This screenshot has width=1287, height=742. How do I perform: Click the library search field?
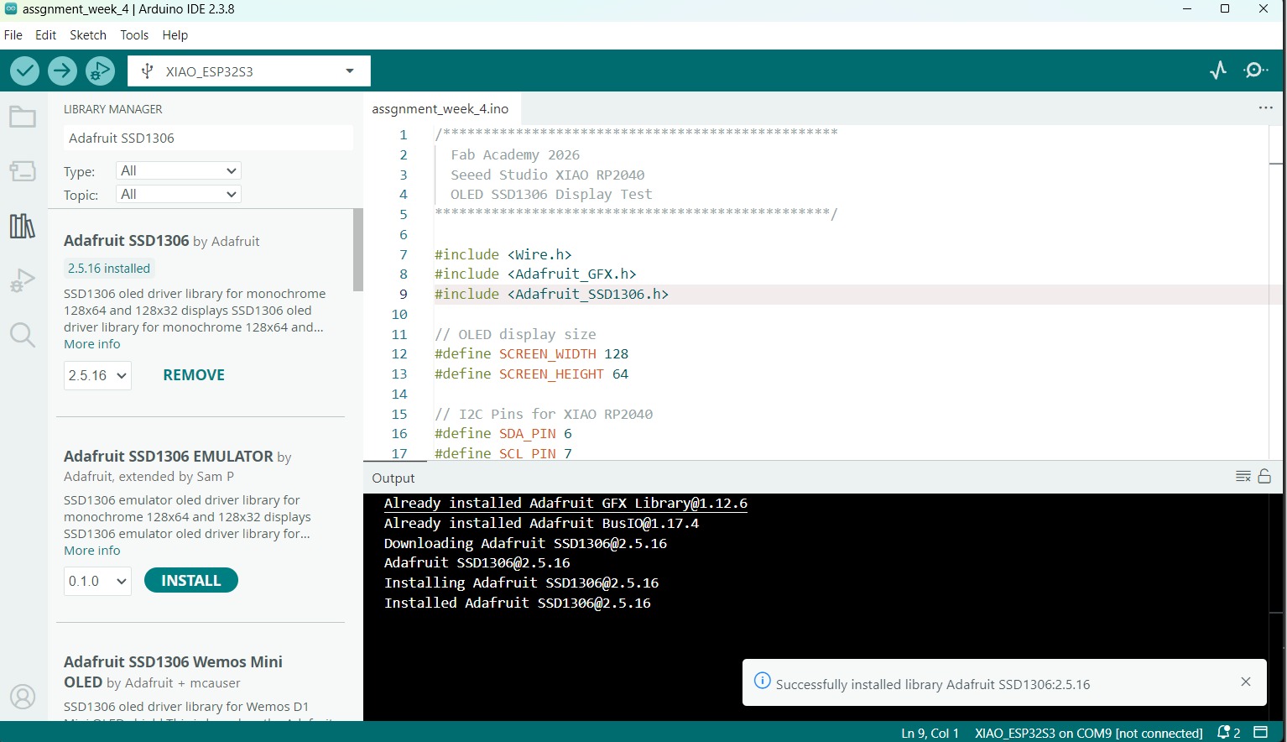[208, 138]
